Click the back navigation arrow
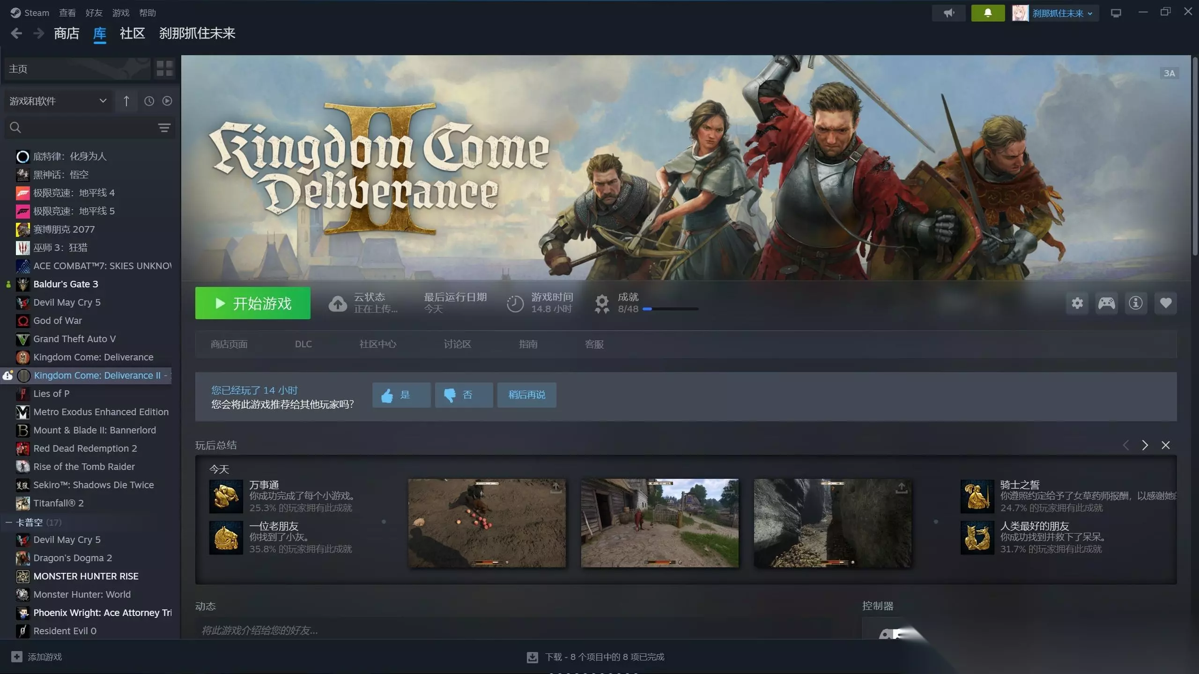The width and height of the screenshot is (1199, 674). 16,33
